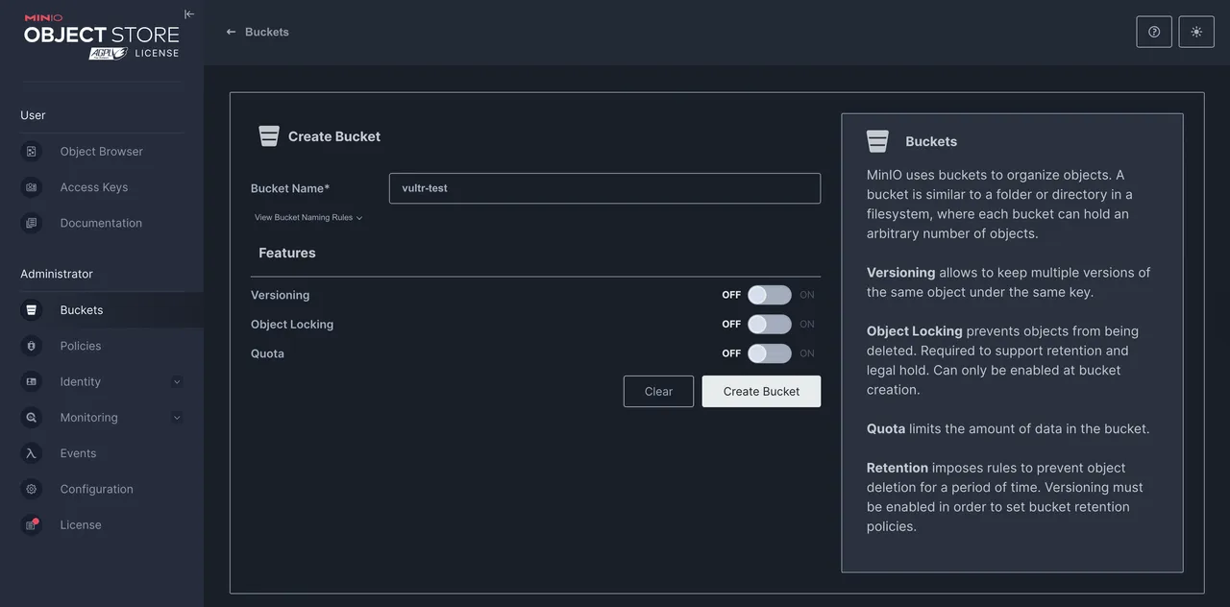Image resolution: width=1230 pixels, height=607 pixels.
Task: Click the Object Browser sidebar icon
Action: coord(32,152)
